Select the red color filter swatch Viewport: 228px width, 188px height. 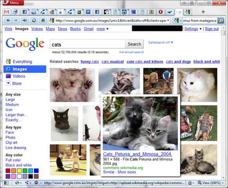(x=8, y=171)
